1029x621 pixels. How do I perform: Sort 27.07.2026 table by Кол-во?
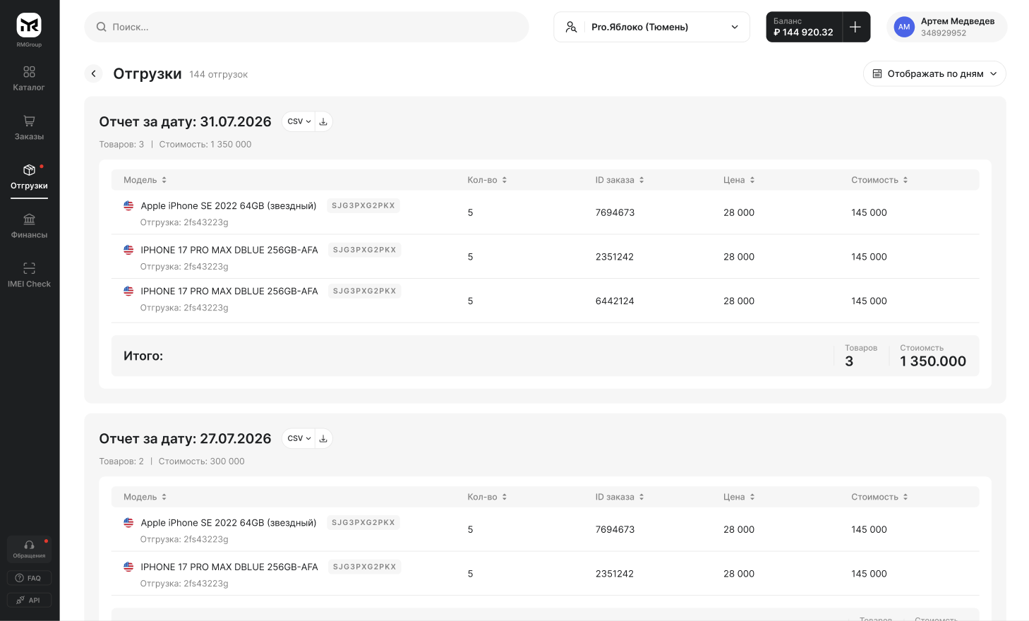pyautogui.click(x=487, y=497)
